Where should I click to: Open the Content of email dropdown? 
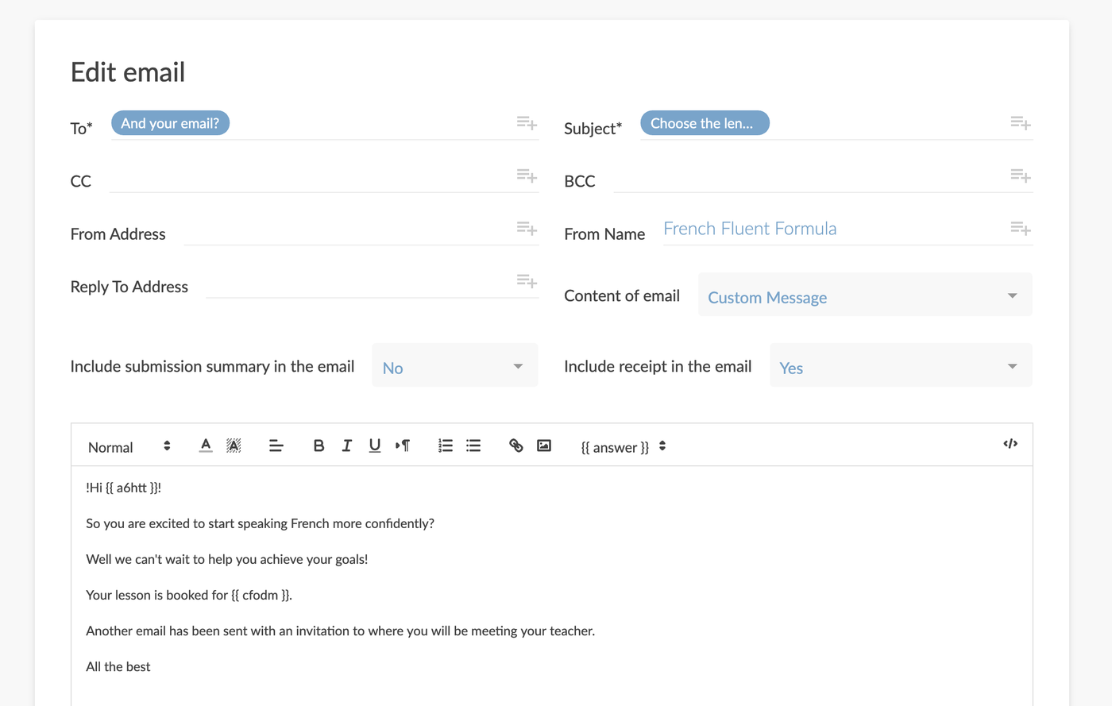tap(864, 295)
